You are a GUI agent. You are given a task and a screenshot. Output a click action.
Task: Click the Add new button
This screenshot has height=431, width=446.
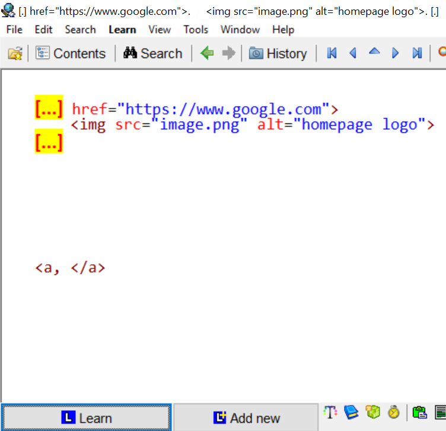click(246, 417)
